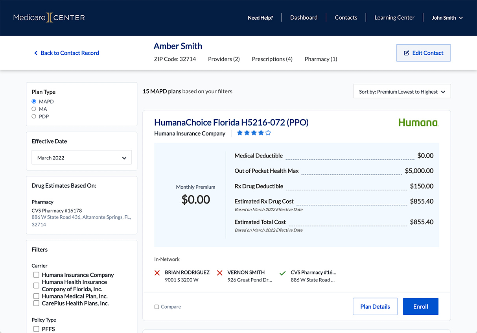Screen dimensions: 477x333
Task: Click the BRIAN RODRIGUEZ provider name
Action: tap(187, 272)
